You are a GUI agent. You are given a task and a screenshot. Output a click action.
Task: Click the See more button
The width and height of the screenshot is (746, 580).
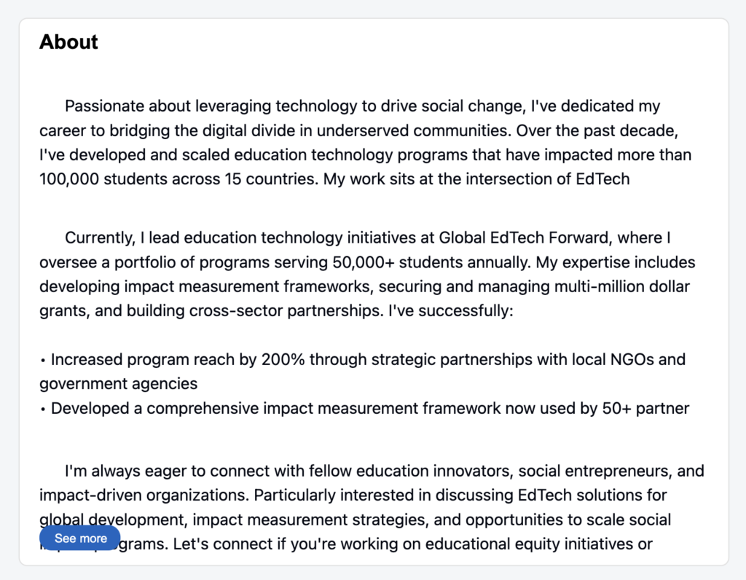(x=80, y=538)
